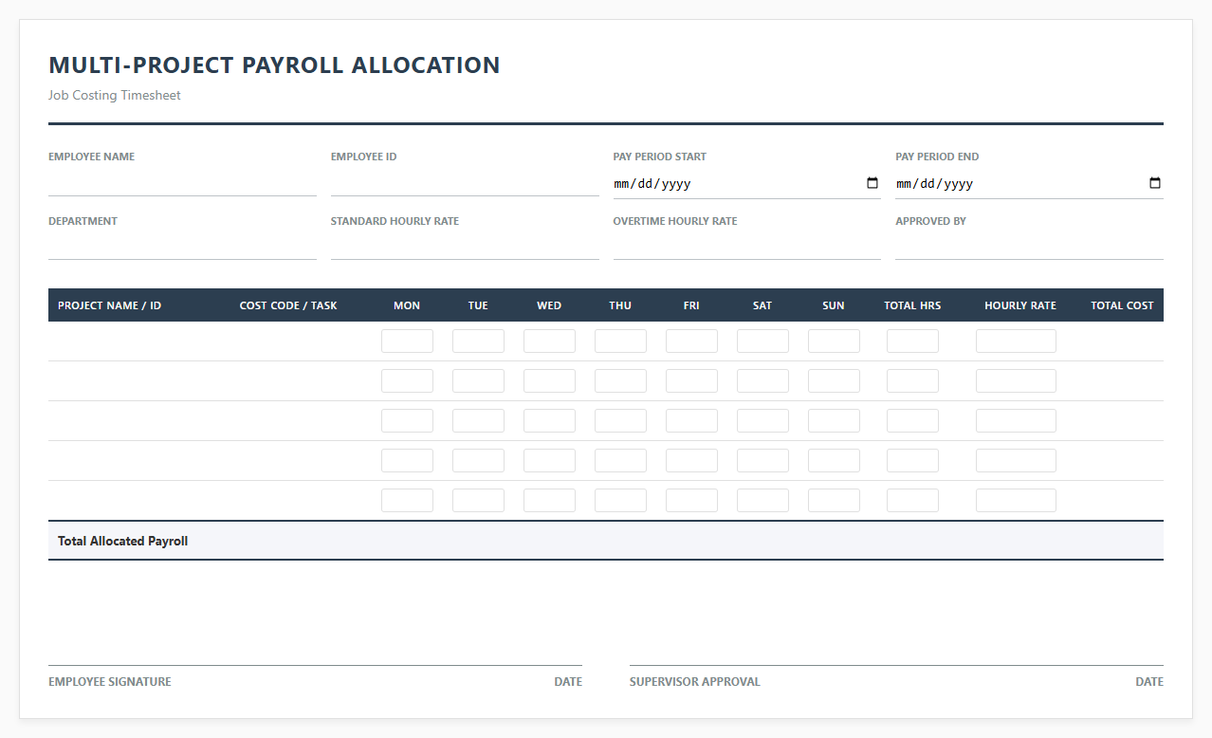
Task: Click the 'MULTI-PROJECT PAYROLL ALLOCATION' heading
Action: [274, 65]
